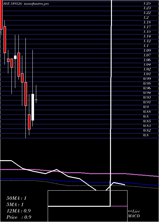Click the 1.2 price axis label
Image resolution: width=159 pixels, height=222 pixels.
coord(146,17)
